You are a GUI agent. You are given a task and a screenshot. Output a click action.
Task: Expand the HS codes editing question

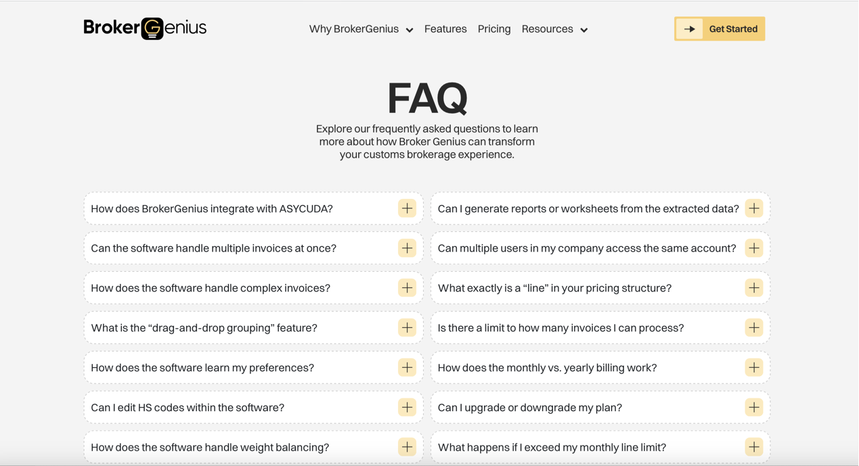click(x=407, y=407)
